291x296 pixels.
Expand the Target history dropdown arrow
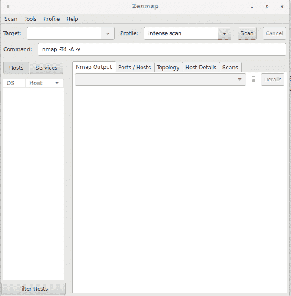[108, 33]
